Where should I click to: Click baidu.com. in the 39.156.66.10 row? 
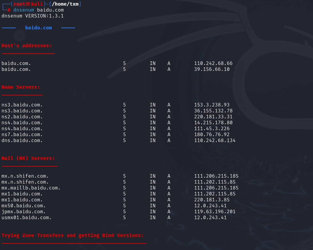[16, 69]
